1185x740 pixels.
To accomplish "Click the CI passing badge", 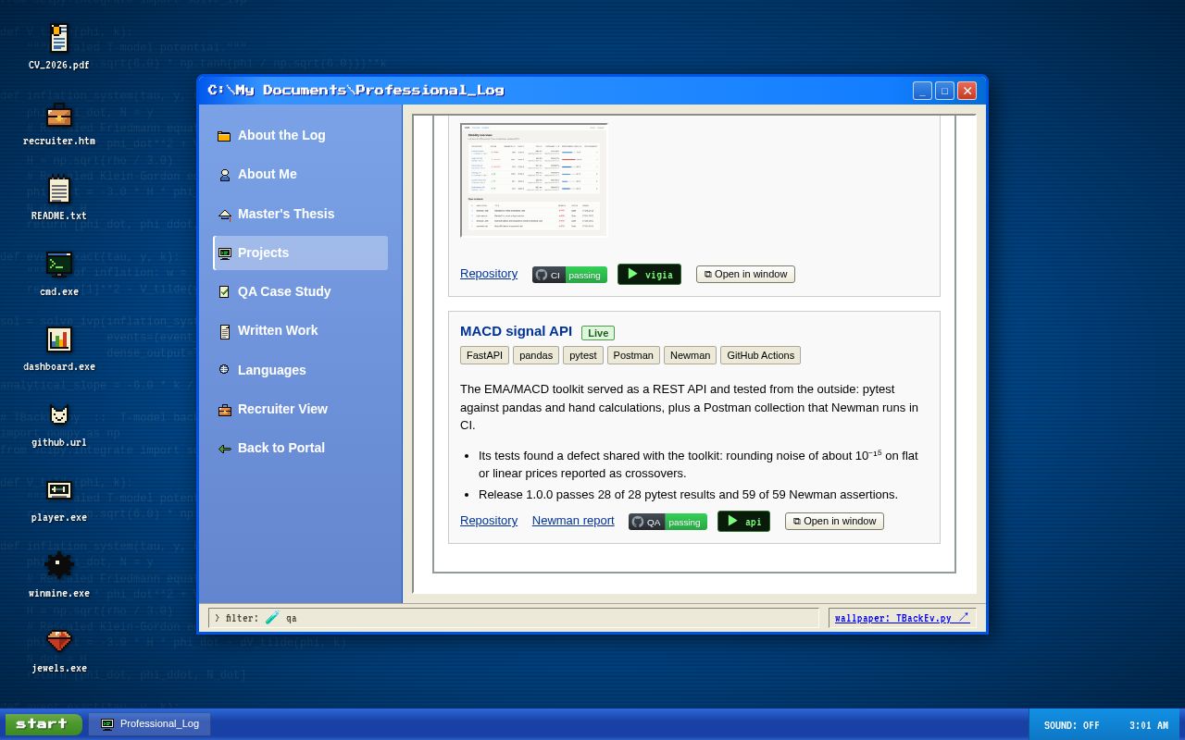I will (x=569, y=275).
